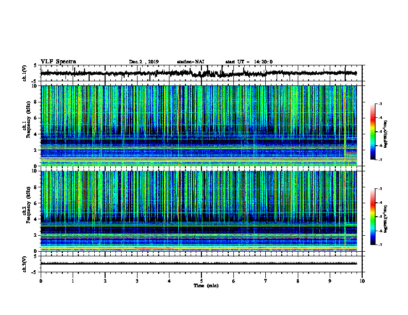Click the "5" upper tick of ch.1(V) axis
This screenshot has height=315, width=408.
pos(36,66)
